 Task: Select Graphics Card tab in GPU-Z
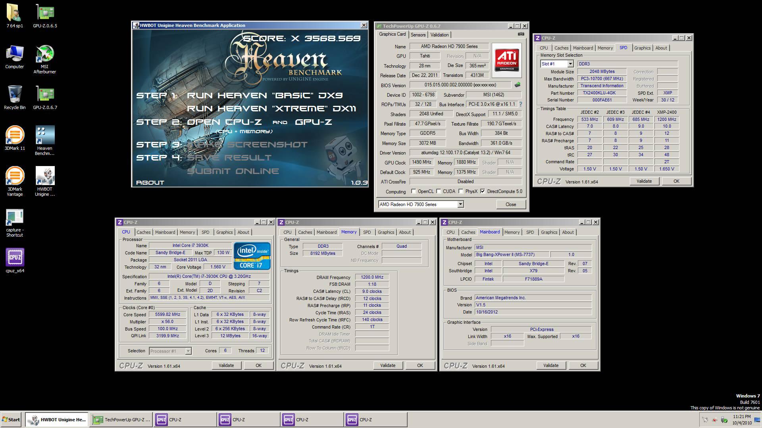pyautogui.click(x=392, y=34)
